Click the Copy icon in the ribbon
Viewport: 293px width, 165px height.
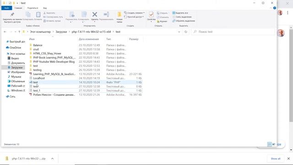(28, 15)
